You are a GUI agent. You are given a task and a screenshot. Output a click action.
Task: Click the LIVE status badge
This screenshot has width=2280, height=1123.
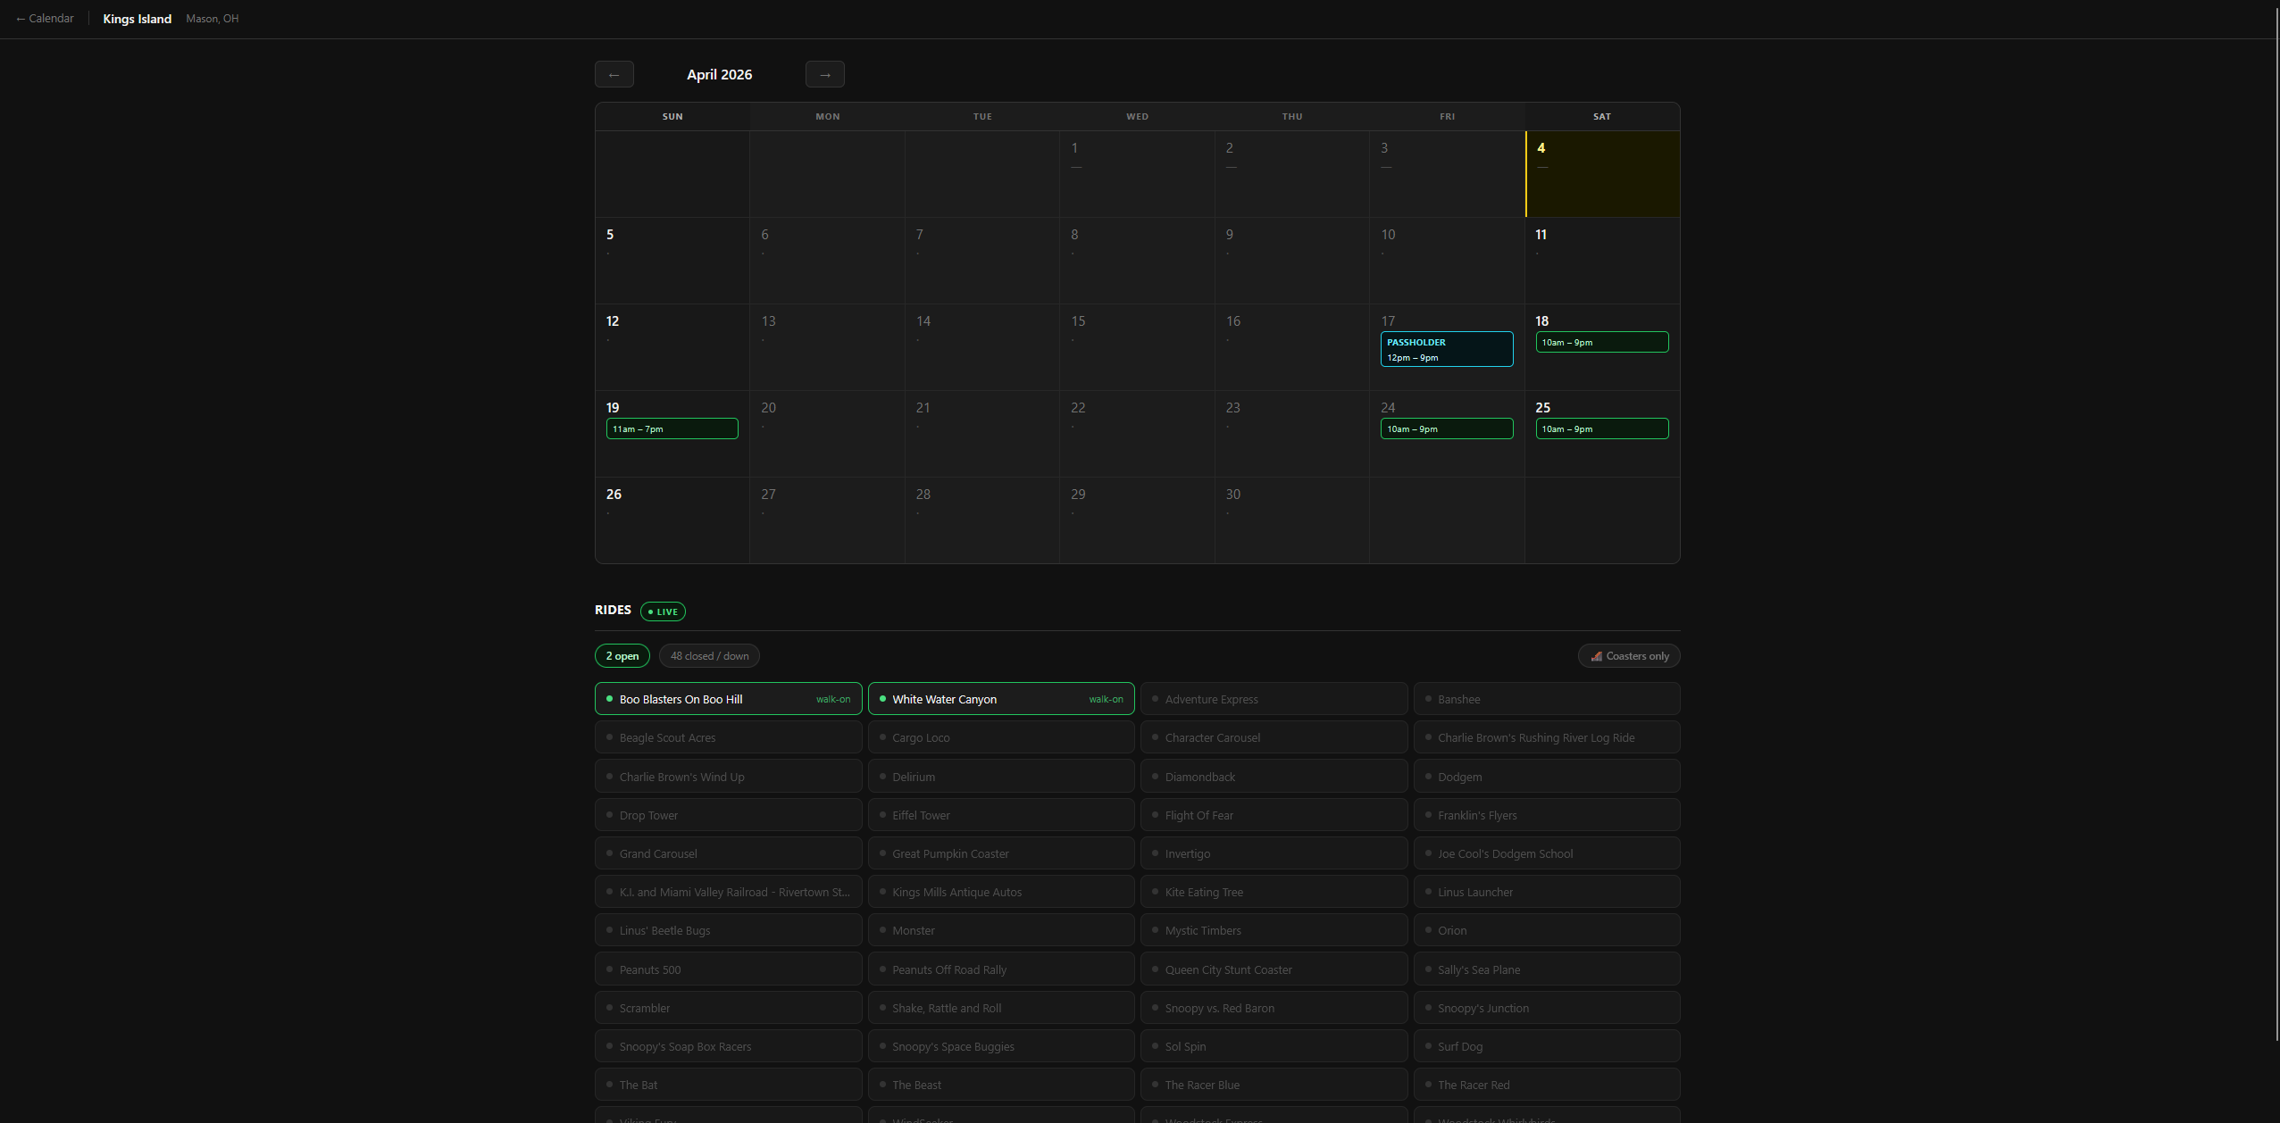coord(663,611)
